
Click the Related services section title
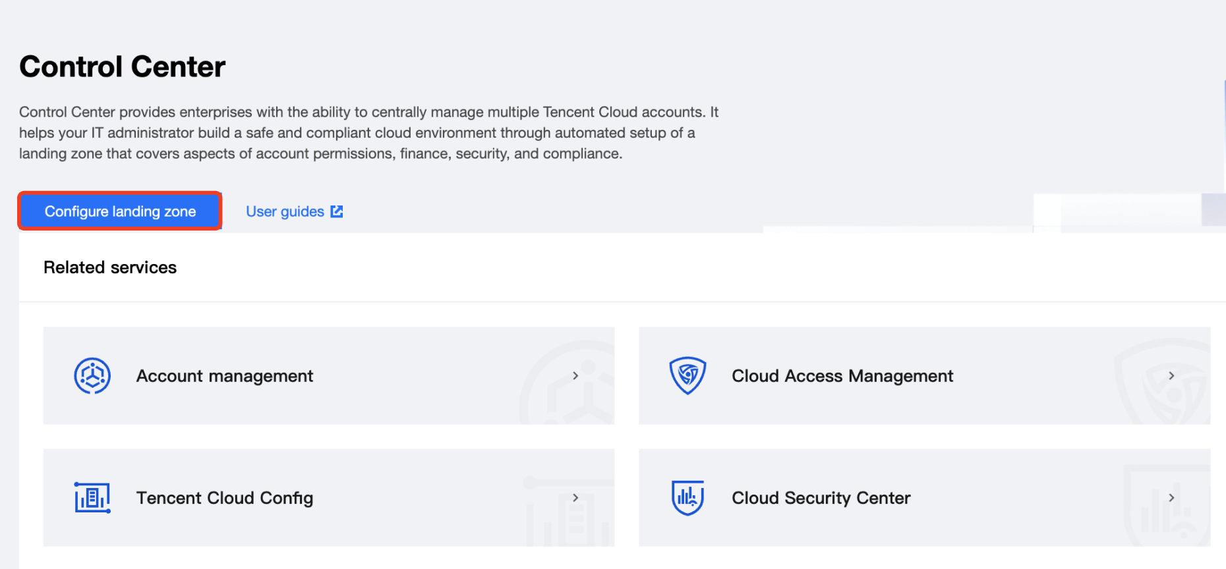pyautogui.click(x=110, y=267)
